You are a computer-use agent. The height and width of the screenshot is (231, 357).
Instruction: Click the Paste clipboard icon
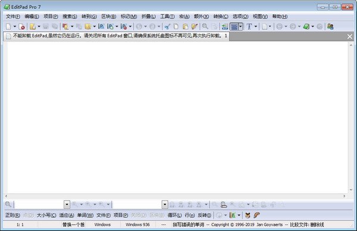pyautogui.click(x=185, y=27)
